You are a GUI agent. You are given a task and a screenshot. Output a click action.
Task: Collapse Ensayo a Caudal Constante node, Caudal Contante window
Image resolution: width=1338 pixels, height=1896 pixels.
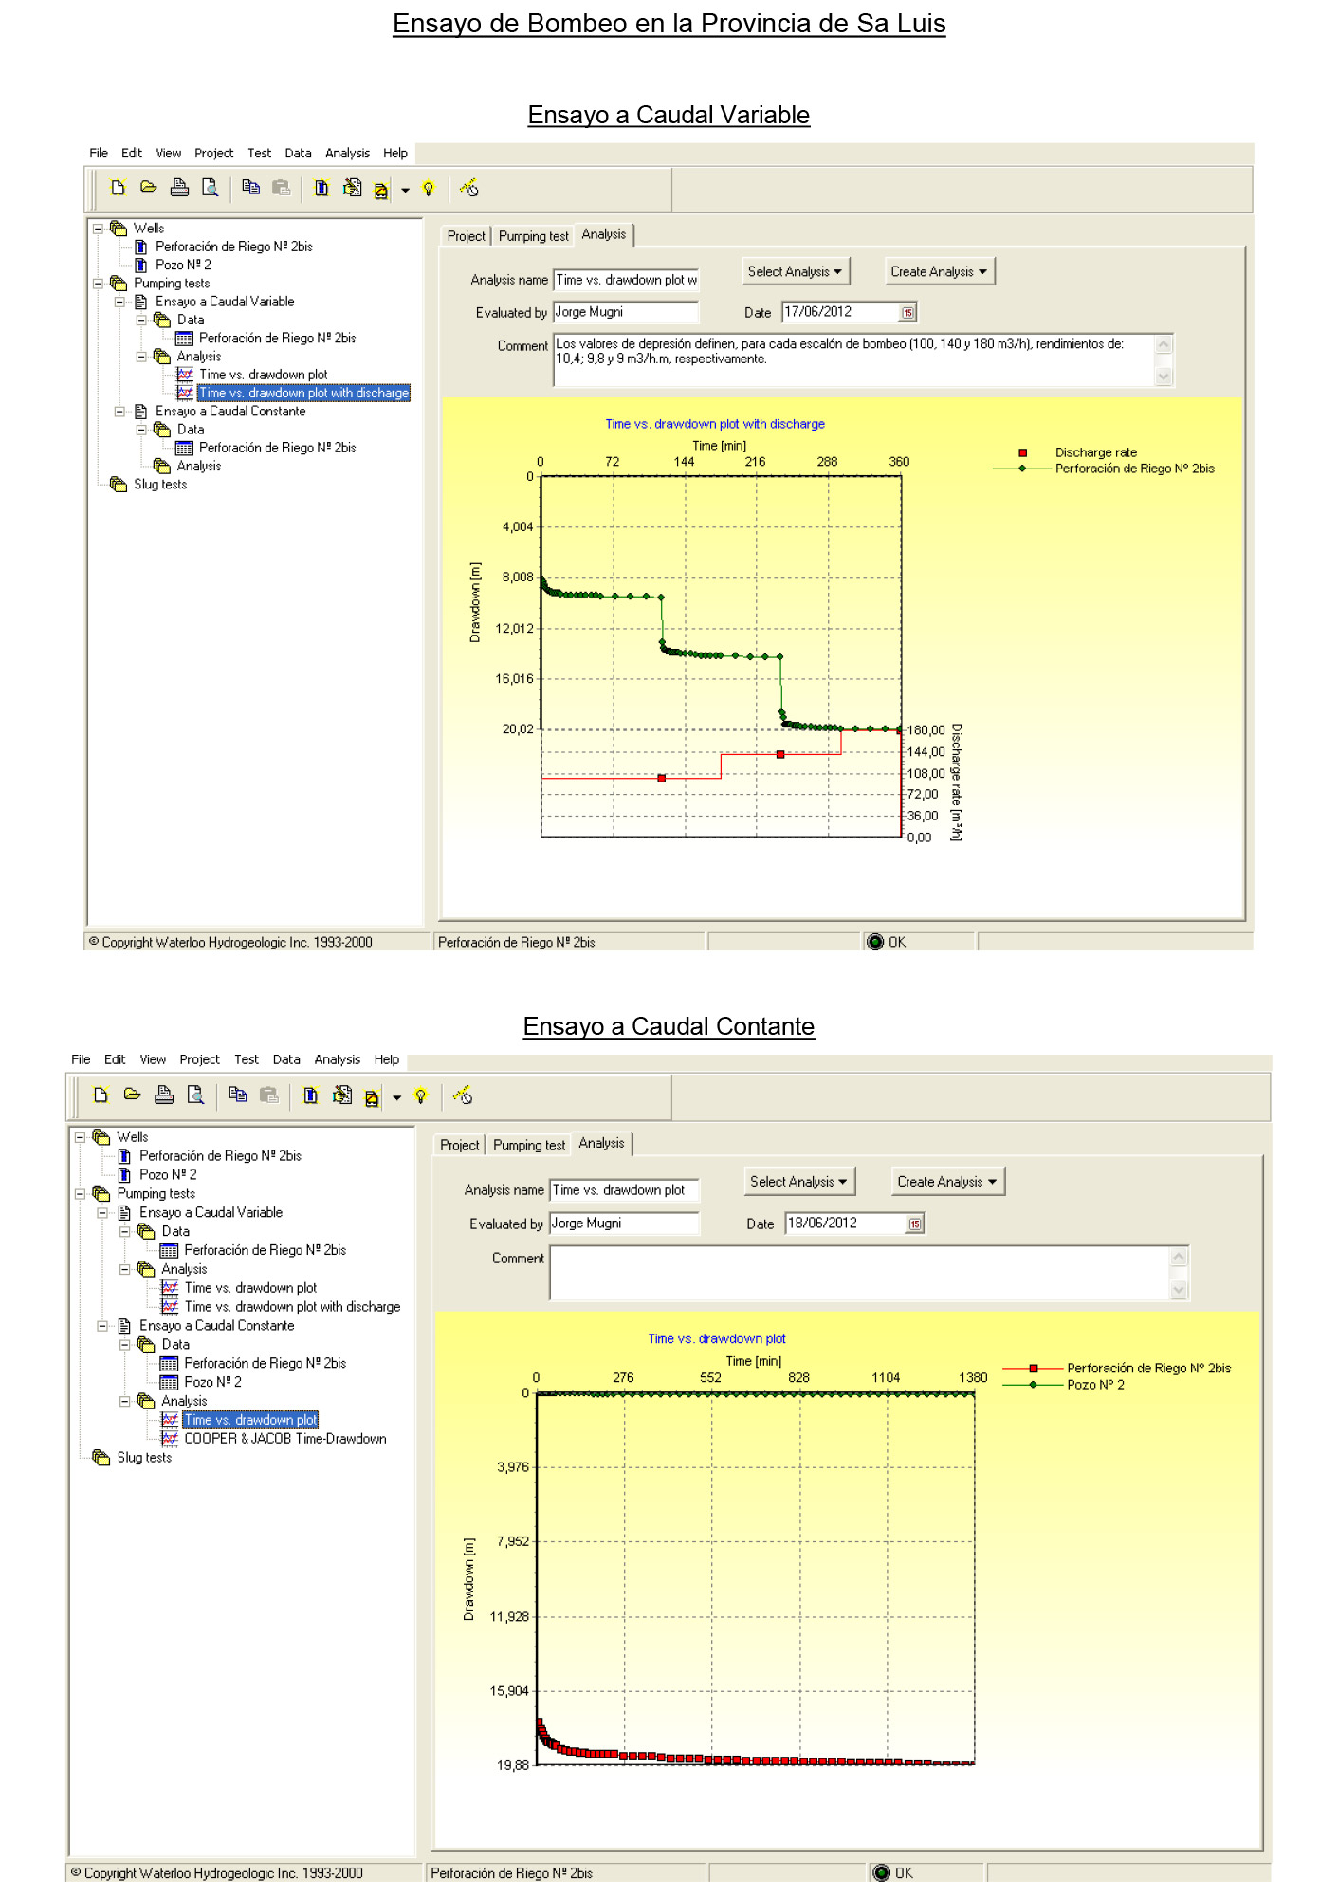pos(102,1326)
